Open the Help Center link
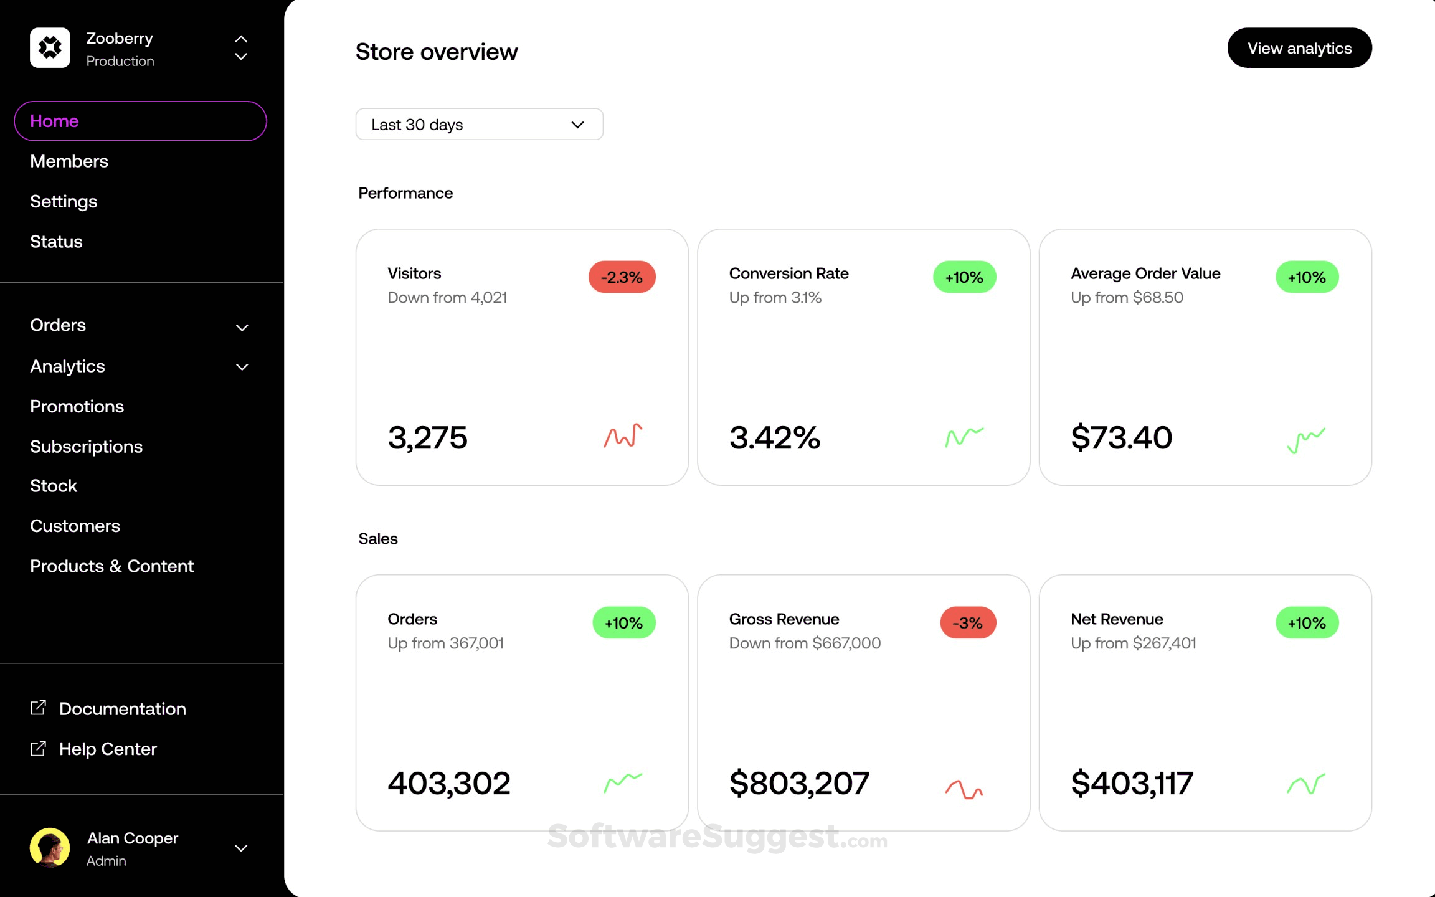 (108, 749)
